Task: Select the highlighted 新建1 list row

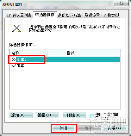Action: pyautogui.click(x=65, y=59)
